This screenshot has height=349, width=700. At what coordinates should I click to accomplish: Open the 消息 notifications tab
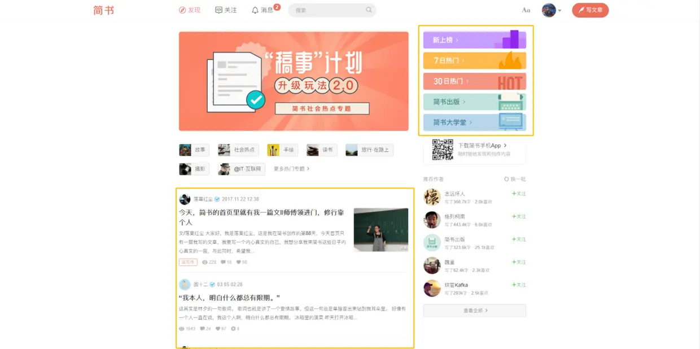(x=262, y=10)
